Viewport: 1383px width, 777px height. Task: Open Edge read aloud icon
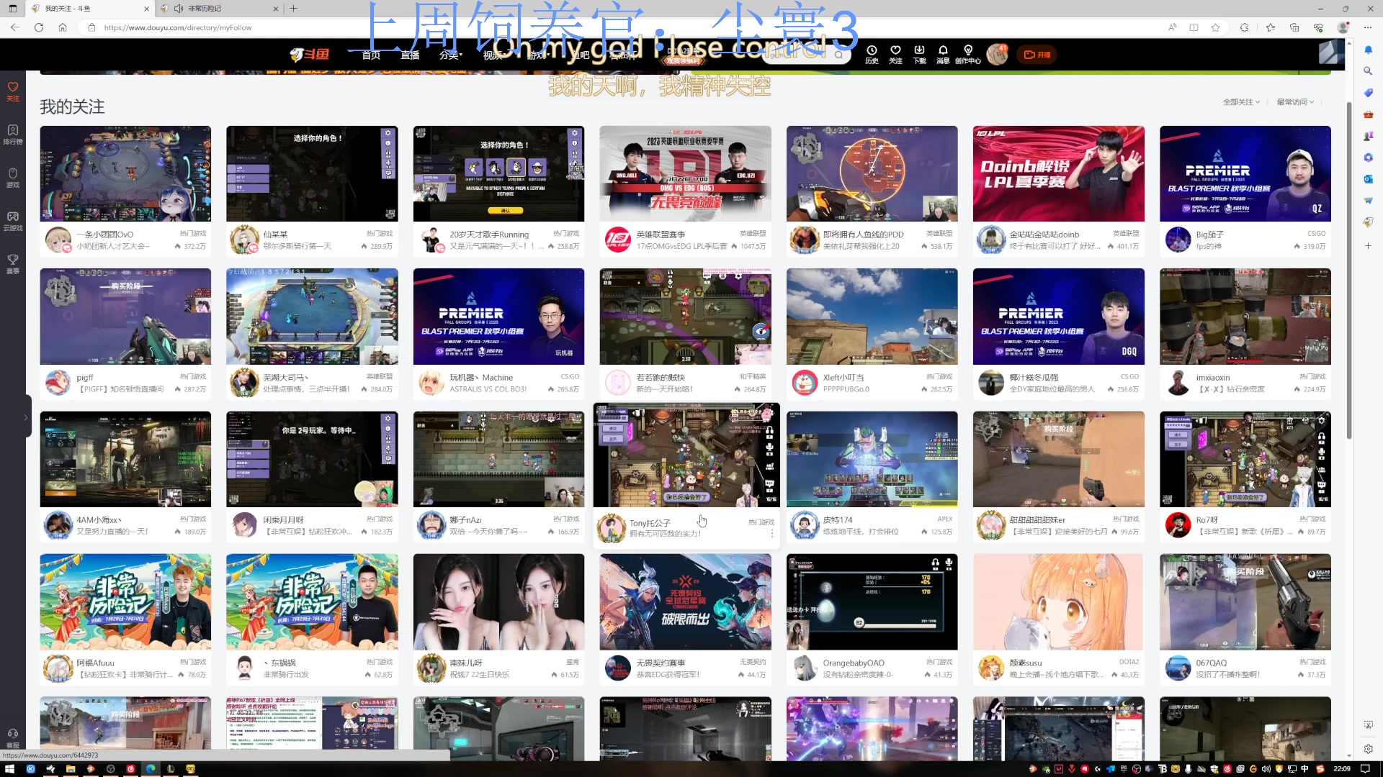coord(1173,27)
